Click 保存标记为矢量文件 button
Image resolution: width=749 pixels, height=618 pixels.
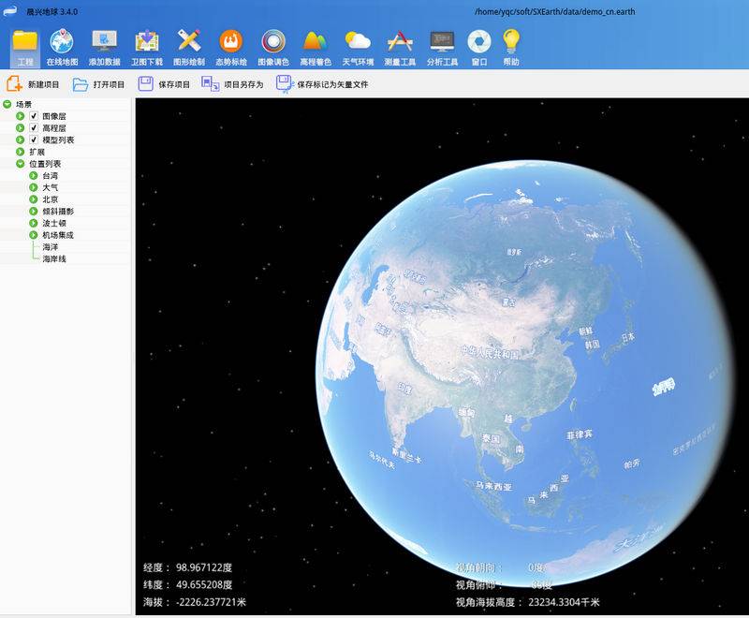pyautogui.click(x=322, y=84)
